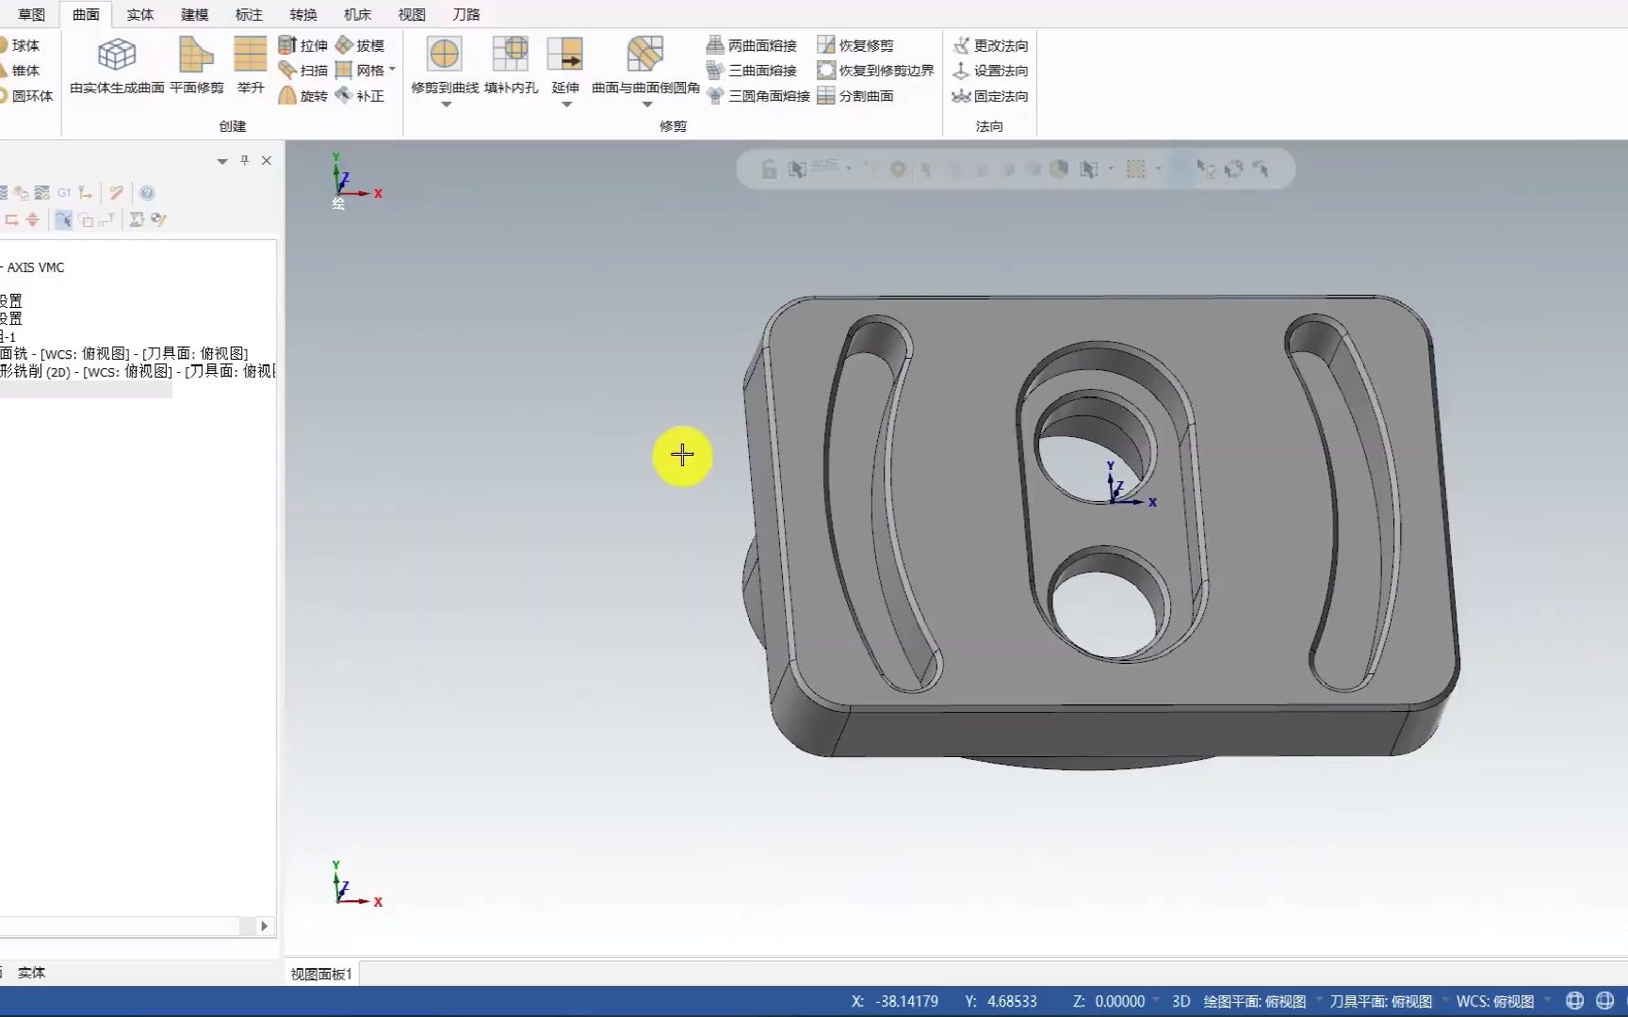The image size is (1628, 1017).
Task: Open the 草图 ribbon tab
Action: point(31,14)
